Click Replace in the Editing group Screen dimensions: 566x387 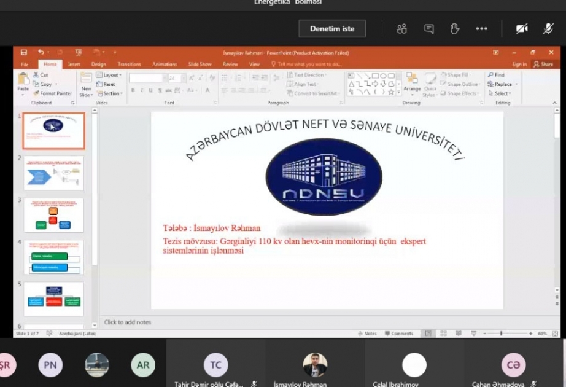click(x=503, y=84)
